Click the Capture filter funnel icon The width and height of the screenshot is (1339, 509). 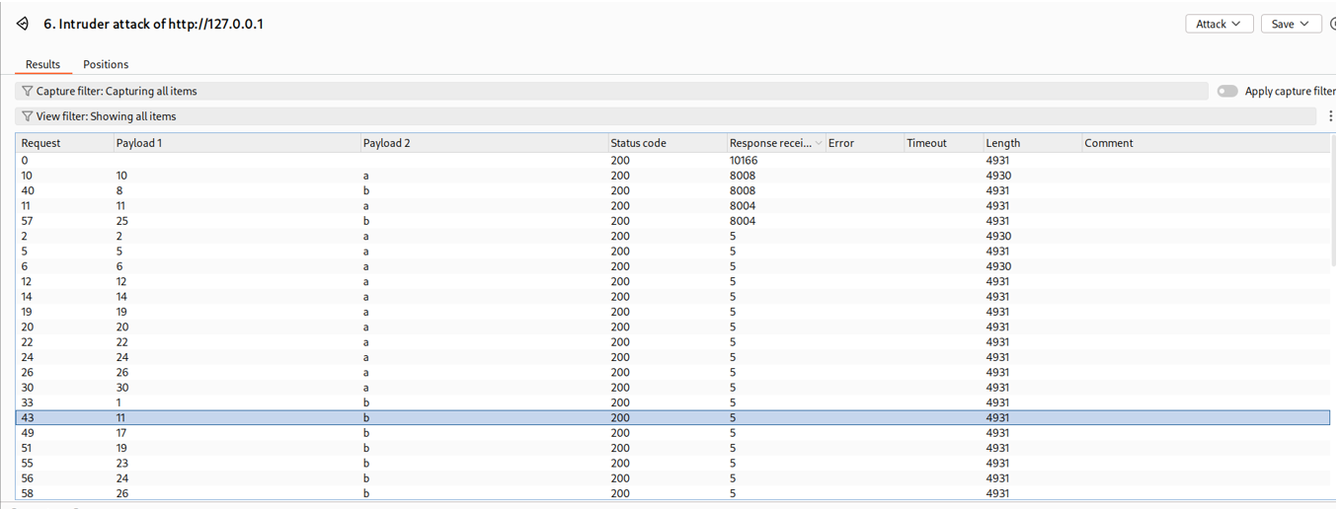[27, 92]
